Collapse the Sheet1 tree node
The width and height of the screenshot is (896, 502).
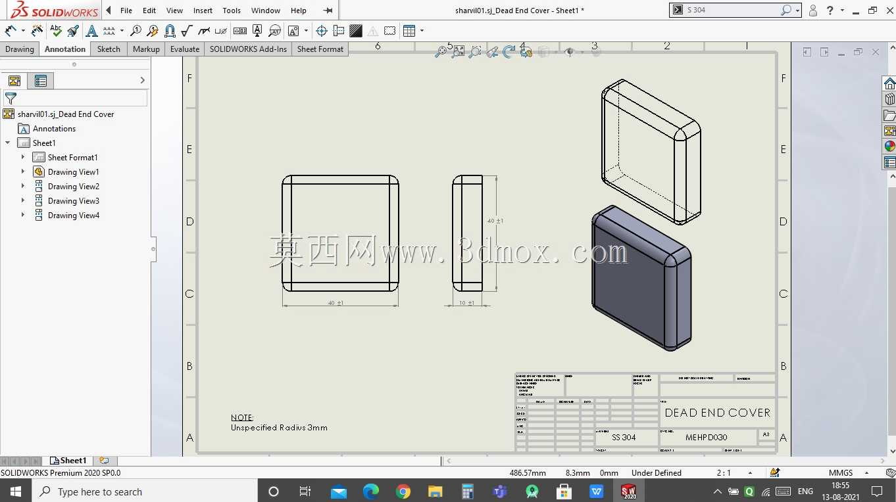pos(8,143)
